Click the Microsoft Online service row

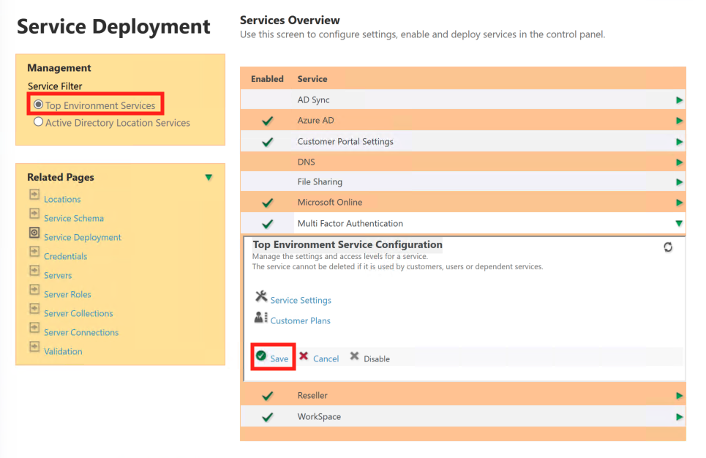329,203
